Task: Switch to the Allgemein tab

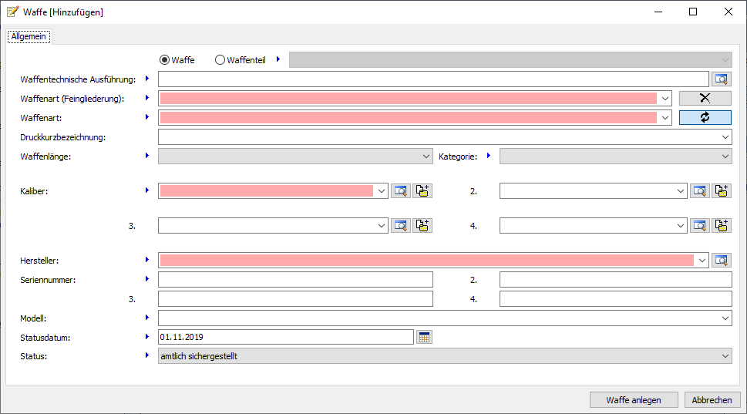Action: tap(29, 36)
